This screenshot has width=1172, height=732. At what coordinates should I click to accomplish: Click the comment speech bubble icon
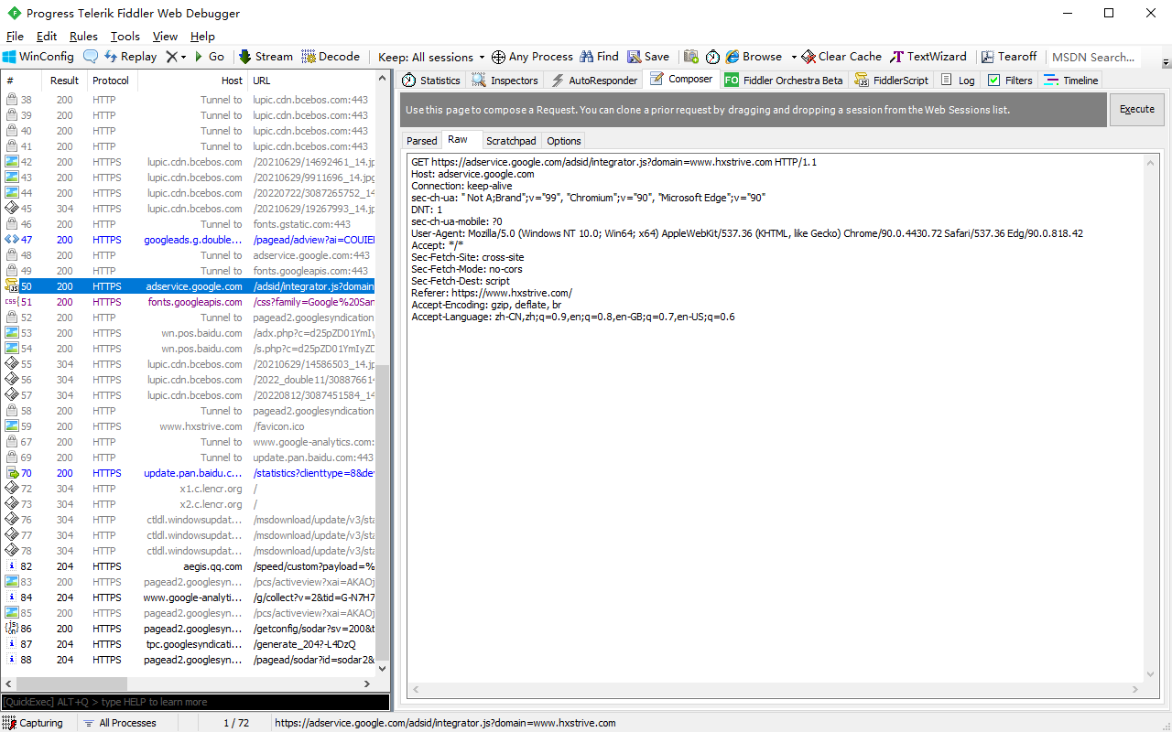[91, 57]
